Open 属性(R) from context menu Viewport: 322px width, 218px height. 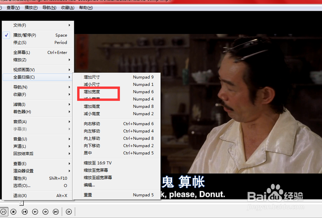[x=38, y=178]
